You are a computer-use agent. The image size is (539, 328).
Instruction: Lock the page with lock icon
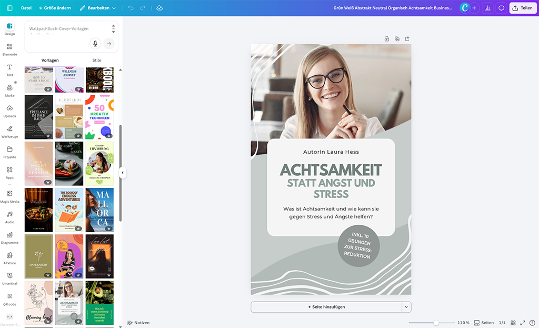click(x=387, y=39)
